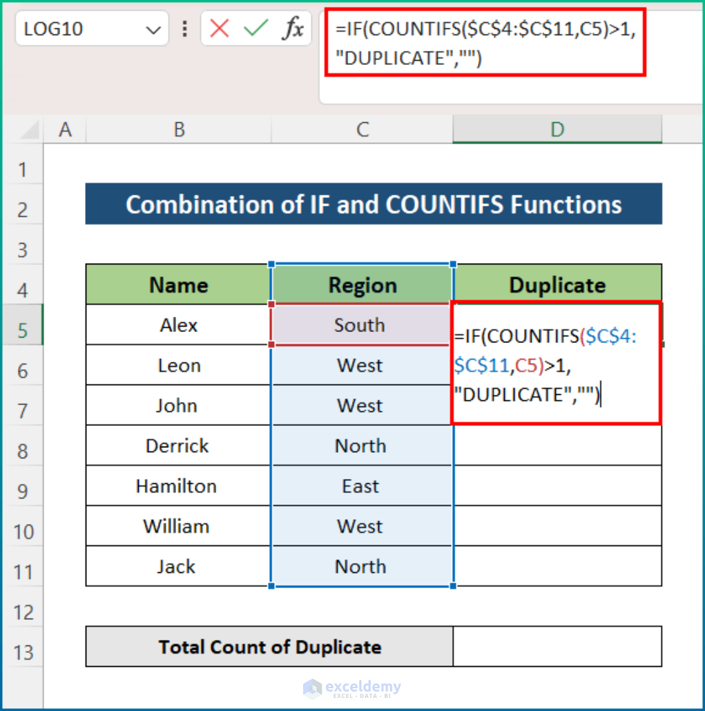Screen dimensions: 705x711
Task: Click the Total Count of Duplicate label cell
Action: 269,647
